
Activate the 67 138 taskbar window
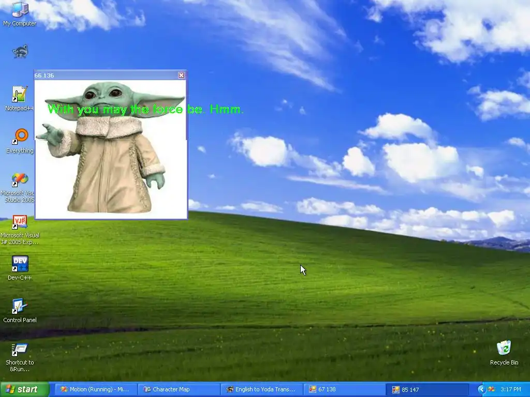pyautogui.click(x=344, y=389)
